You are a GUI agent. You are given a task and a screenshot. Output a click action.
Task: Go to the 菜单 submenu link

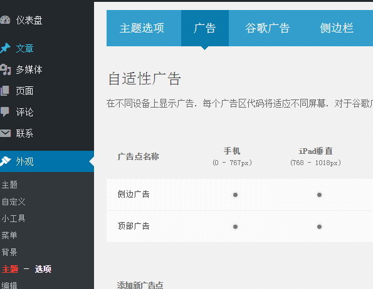point(9,235)
